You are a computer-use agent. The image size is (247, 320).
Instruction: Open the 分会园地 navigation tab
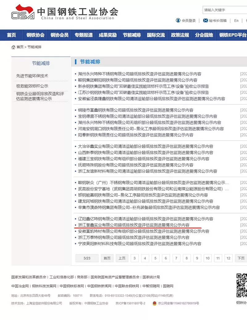(204, 35)
